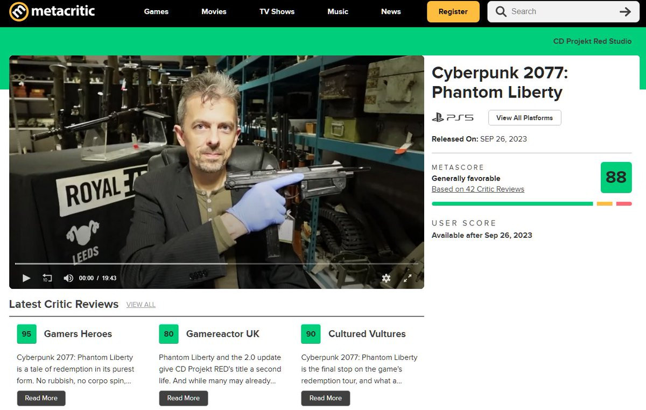Click the Latest Critic Reviews heading

[x=64, y=305]
